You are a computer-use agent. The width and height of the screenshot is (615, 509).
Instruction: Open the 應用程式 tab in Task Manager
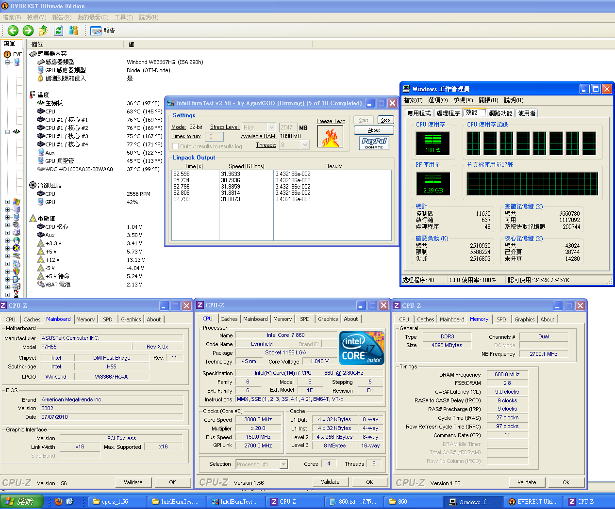(x=419, y=113)
